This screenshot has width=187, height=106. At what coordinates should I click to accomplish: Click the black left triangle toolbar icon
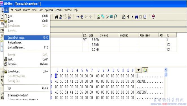click(128, 17)
